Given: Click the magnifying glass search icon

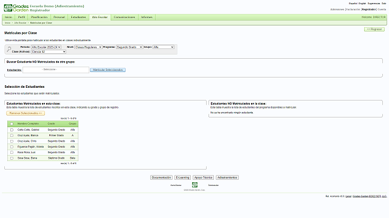Looking at the screenshot, I should coord(9,49).
